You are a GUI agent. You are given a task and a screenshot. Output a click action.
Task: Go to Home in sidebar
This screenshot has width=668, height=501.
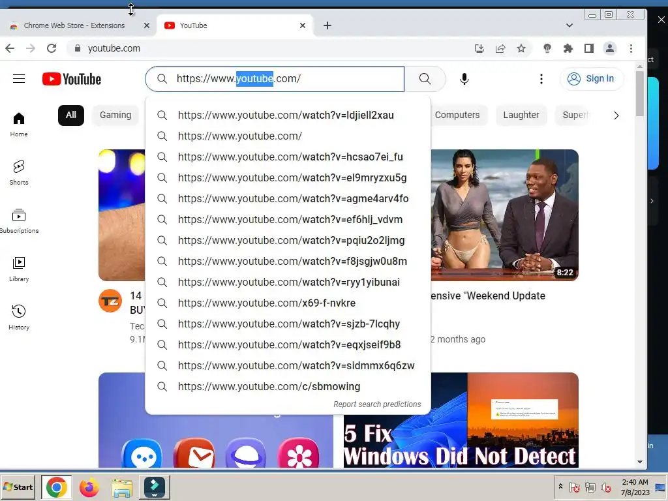[x=19, y=125]
